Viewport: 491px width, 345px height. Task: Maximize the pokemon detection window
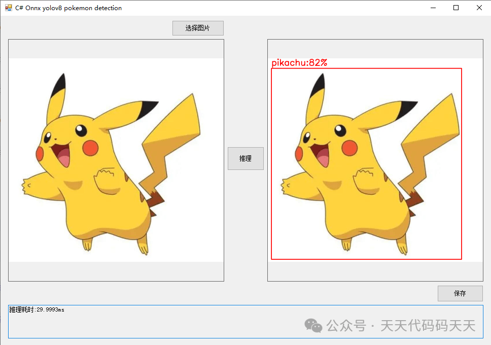tap(456, 8)
